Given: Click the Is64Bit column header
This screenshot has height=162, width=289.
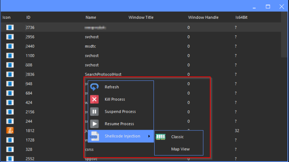Looking at the screenshot, I should pos(241,17).
